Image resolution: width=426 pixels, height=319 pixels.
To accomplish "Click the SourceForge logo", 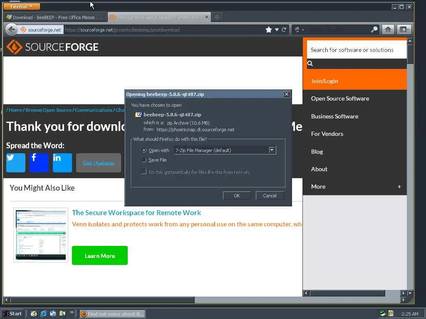I will pyautogui.click(x=52, y=47).
